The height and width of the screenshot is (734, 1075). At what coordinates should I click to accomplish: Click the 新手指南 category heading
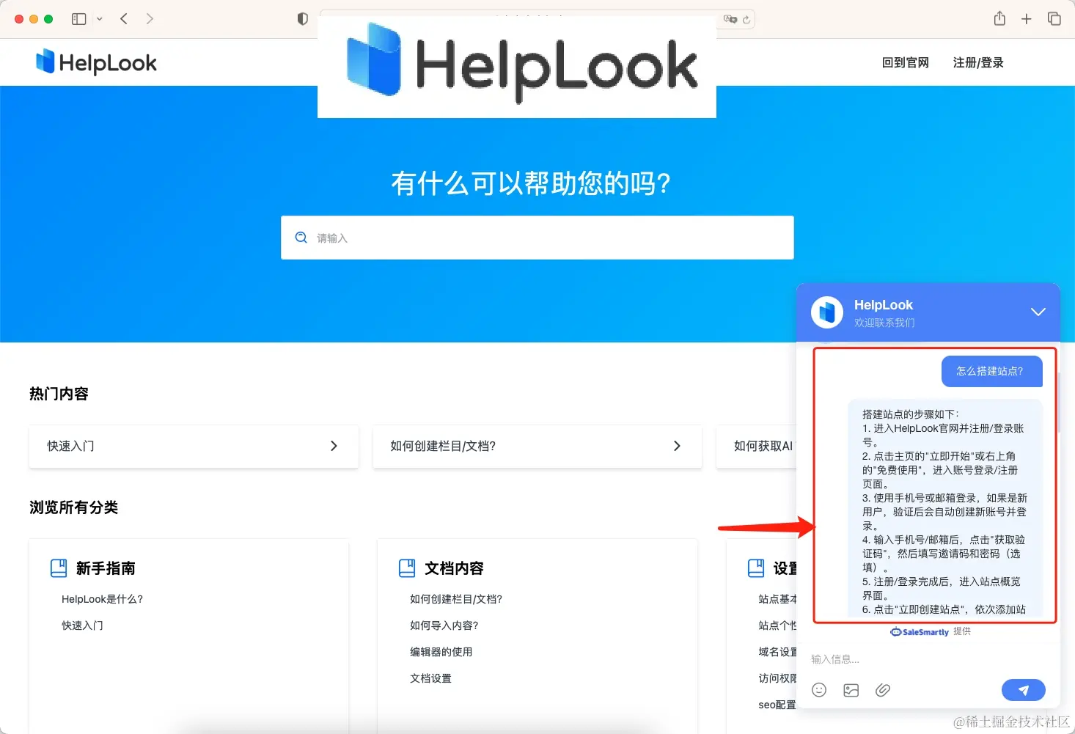coord(106,568)
